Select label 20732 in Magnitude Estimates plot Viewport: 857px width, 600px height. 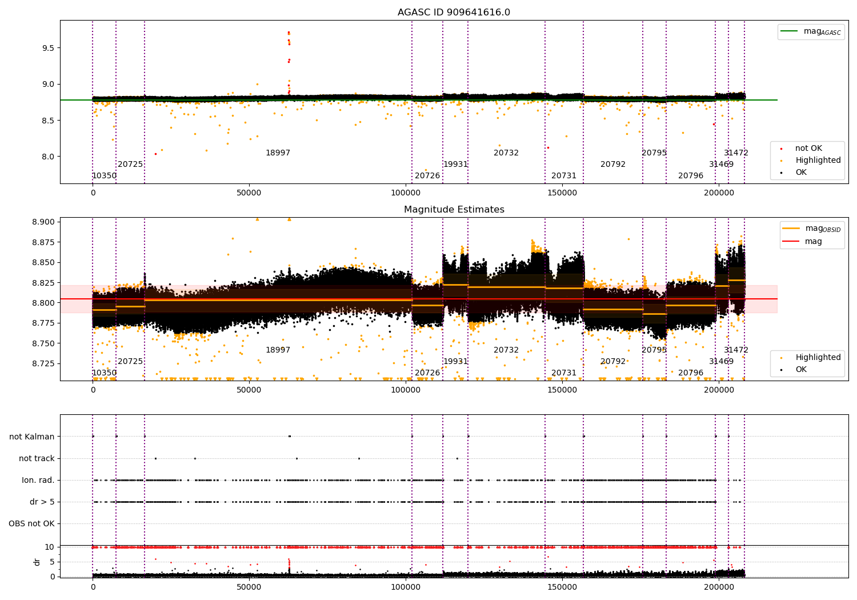point(506,350)
